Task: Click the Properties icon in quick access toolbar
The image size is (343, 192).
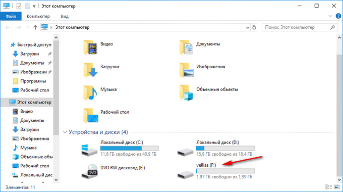Action: [x=19, y=6]
